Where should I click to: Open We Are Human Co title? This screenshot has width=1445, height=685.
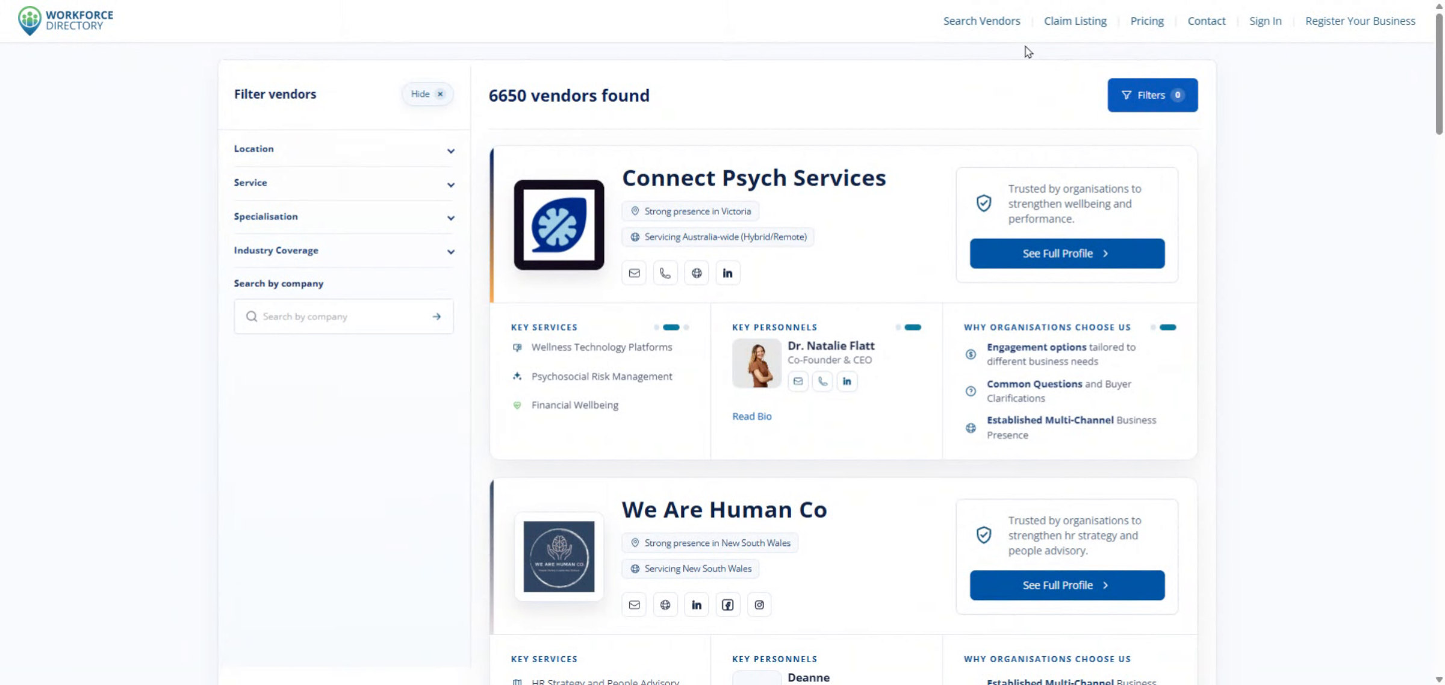coord(724,510)
